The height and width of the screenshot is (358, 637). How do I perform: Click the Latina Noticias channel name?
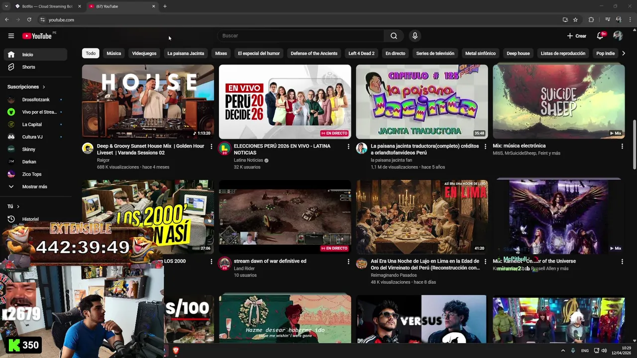(248, 160)
